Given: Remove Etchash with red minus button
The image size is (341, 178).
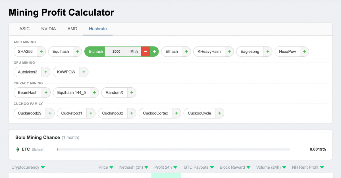Looking at the screenshot, I should point(145,52).
